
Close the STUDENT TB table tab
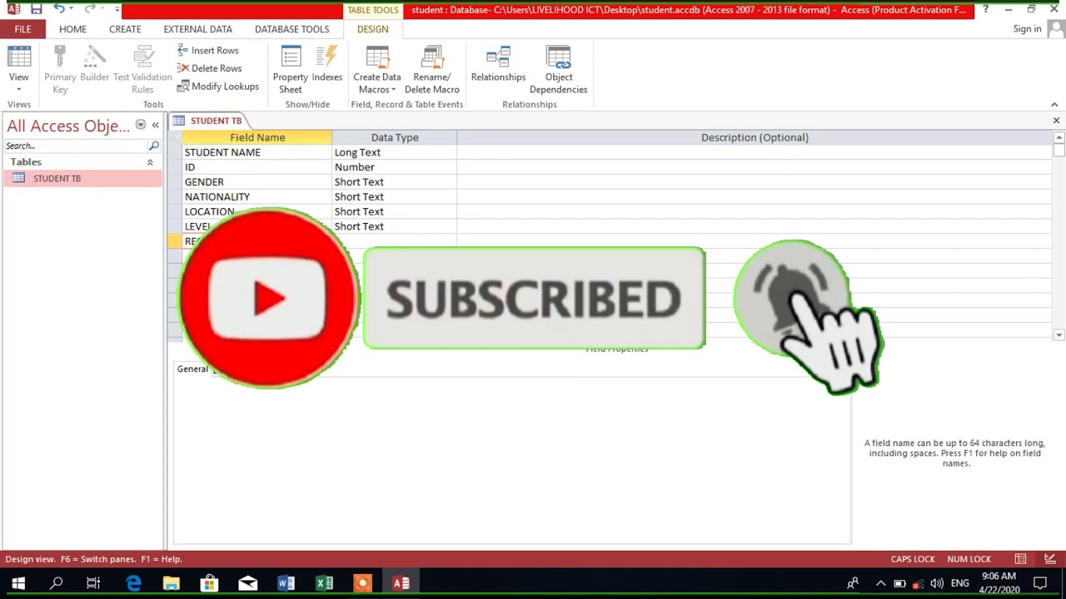tap(1056, 121)
